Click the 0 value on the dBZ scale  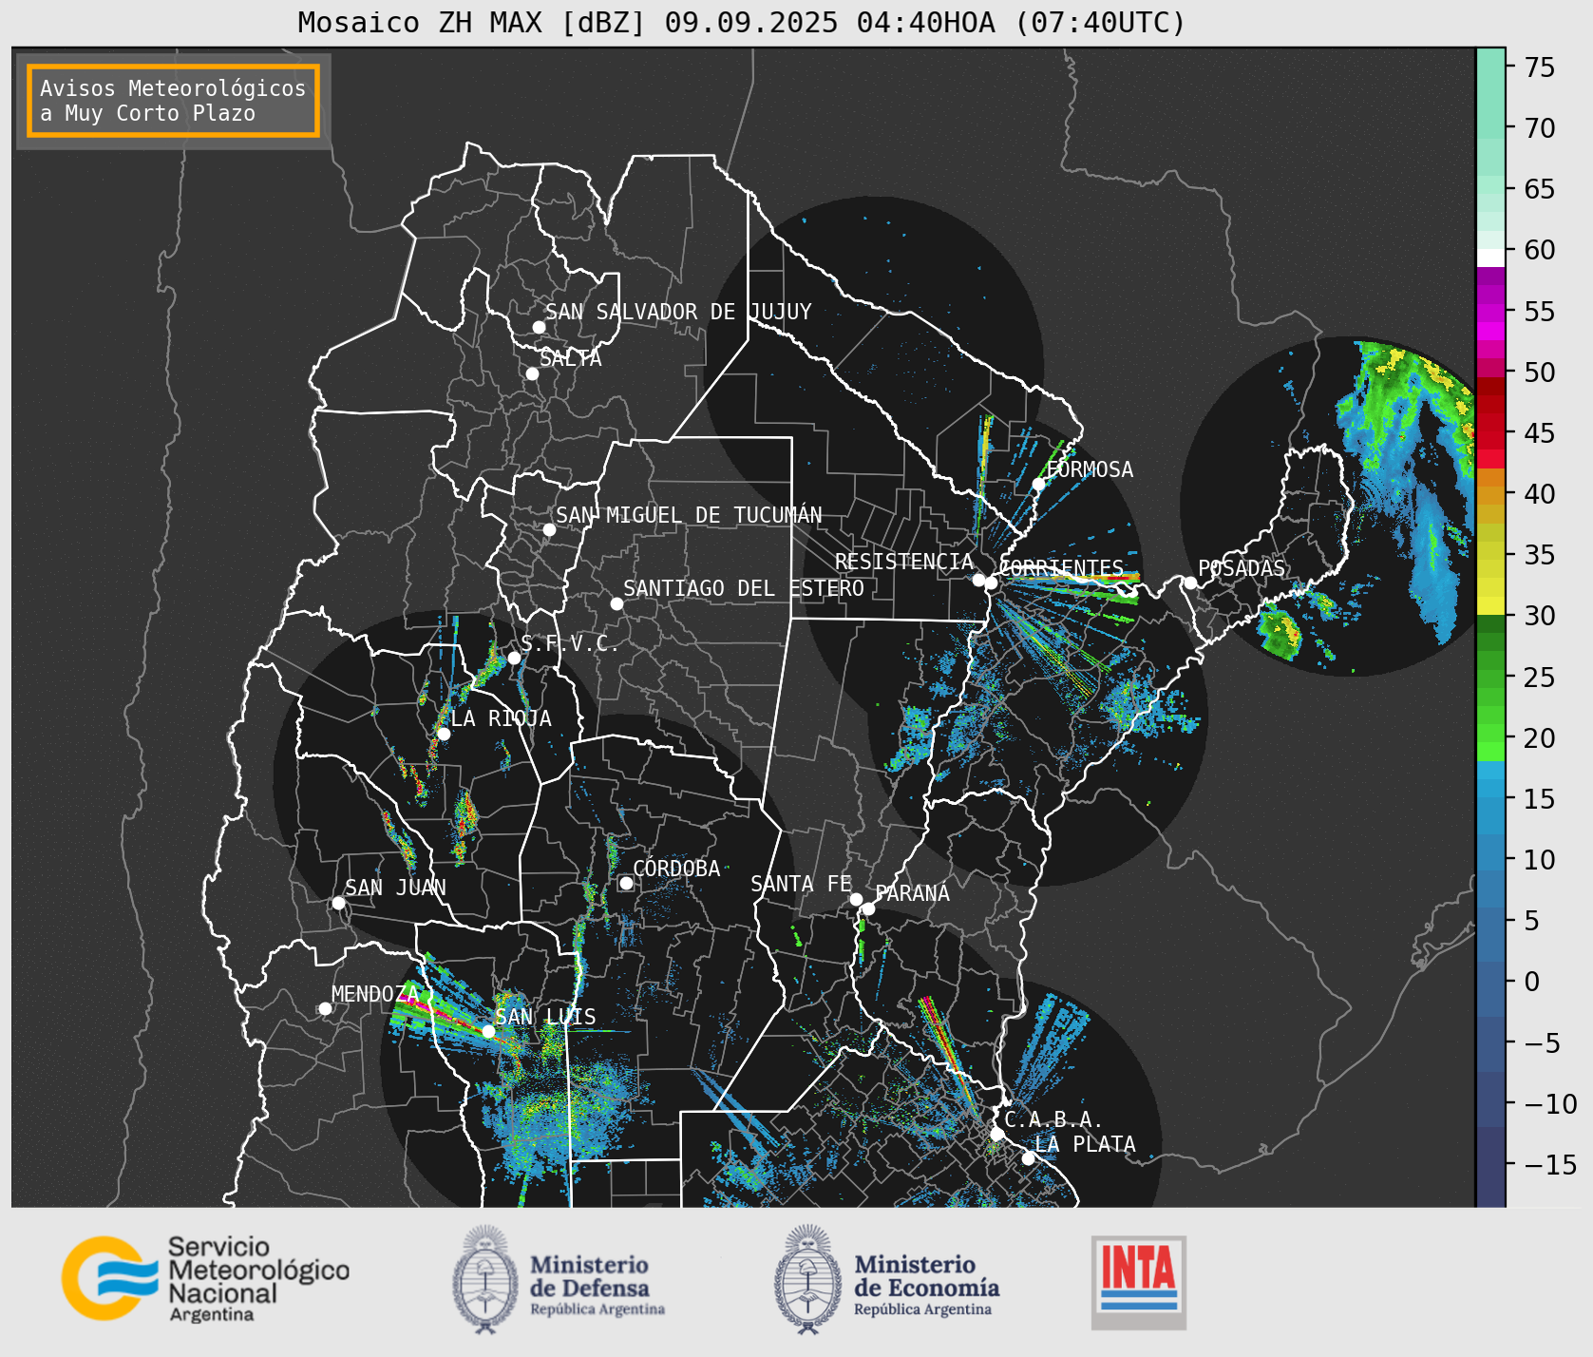click(x=1531, y=982)
